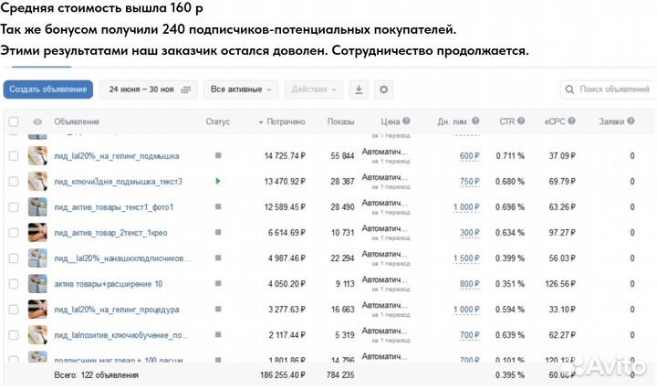Image resolution: width=657 pixels, height=389 pixels.
Task: Check the box for лид_актив_товары_текст1_фото1
Action: pos(14,207)
